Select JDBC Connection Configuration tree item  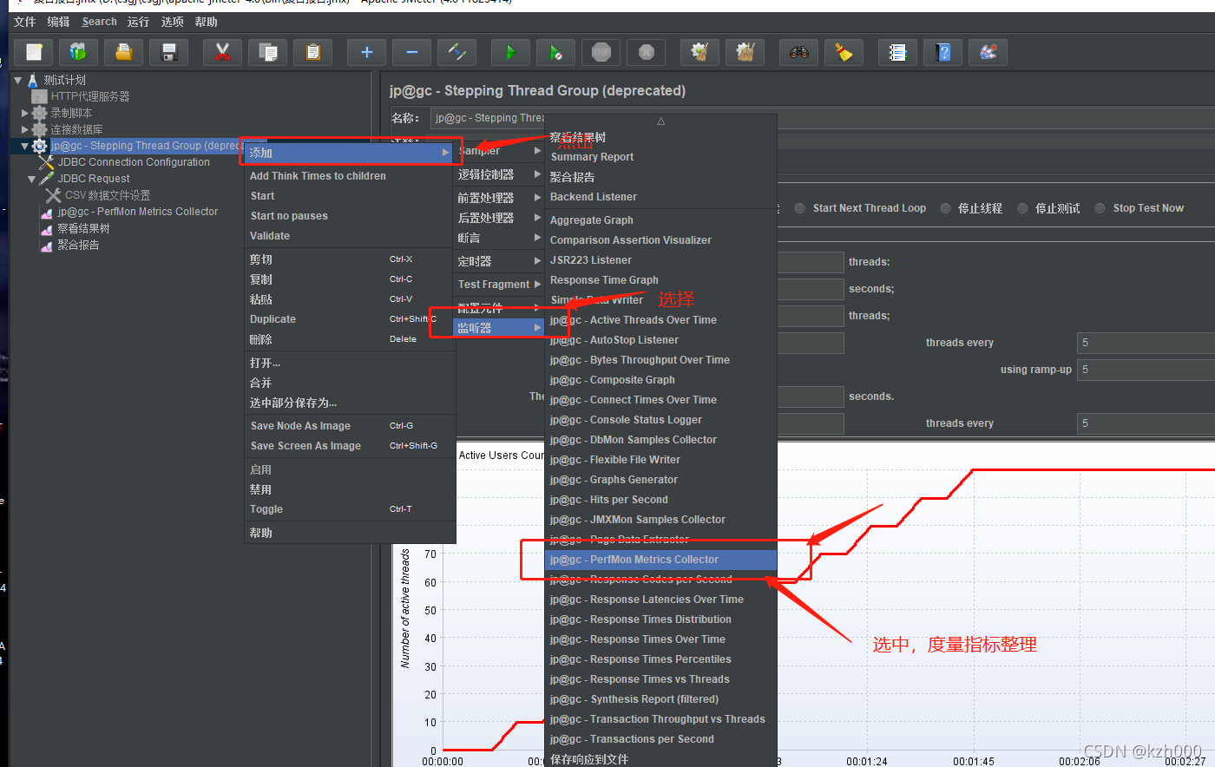(134, 162)
